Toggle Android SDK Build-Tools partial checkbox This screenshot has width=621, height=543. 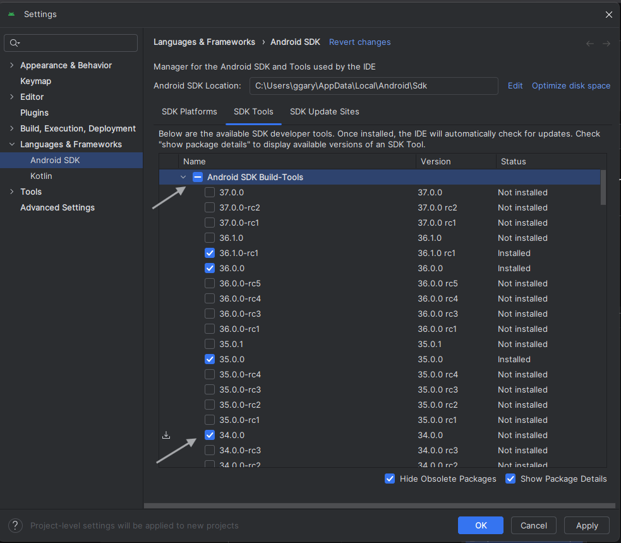click(x=198, y=177)
